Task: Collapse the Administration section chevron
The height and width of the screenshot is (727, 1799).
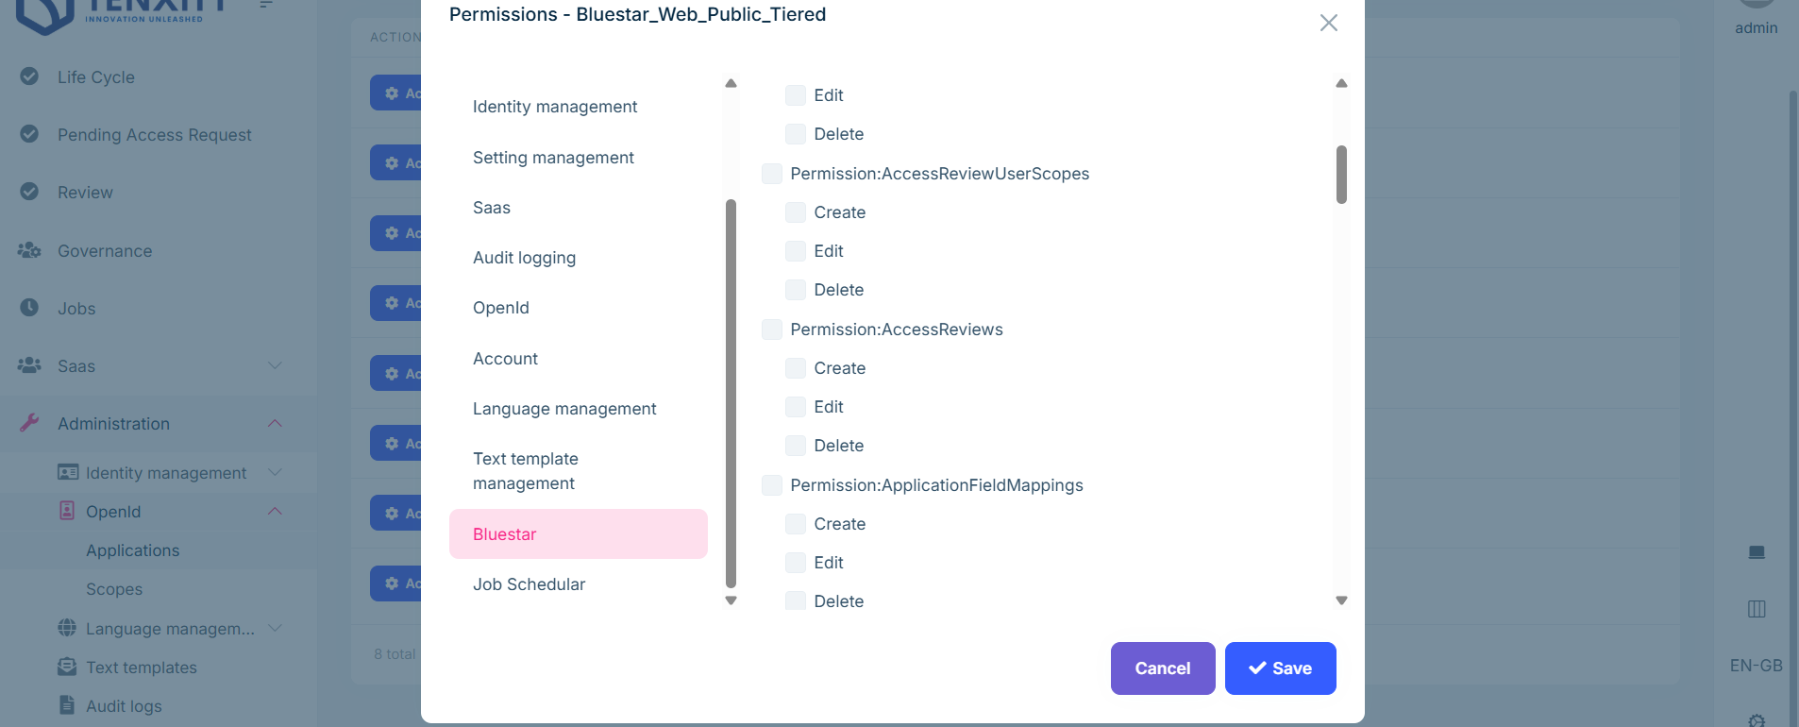Action: [x=275, y=423]
